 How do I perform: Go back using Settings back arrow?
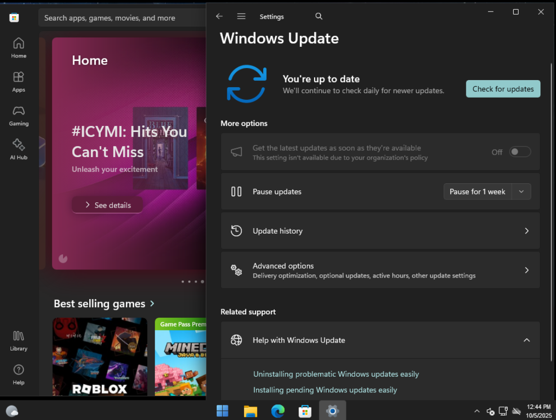point(219,17)
